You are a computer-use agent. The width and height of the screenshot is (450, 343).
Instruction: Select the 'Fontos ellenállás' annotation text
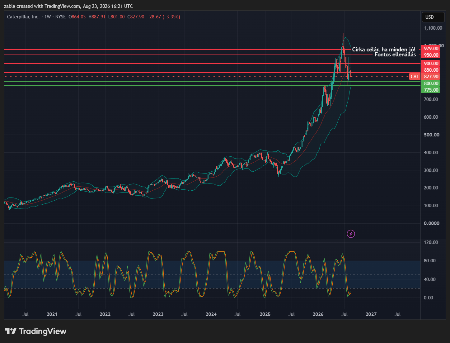pyautogui.click(x=395, y=55)
